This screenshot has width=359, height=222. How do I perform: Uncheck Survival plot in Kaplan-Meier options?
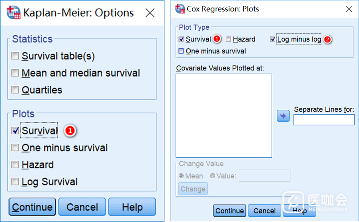(15, 131)
